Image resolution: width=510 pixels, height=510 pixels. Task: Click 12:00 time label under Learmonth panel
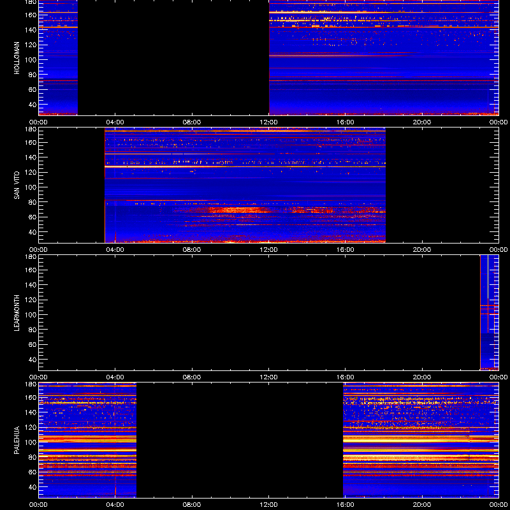tap(268, 377)
